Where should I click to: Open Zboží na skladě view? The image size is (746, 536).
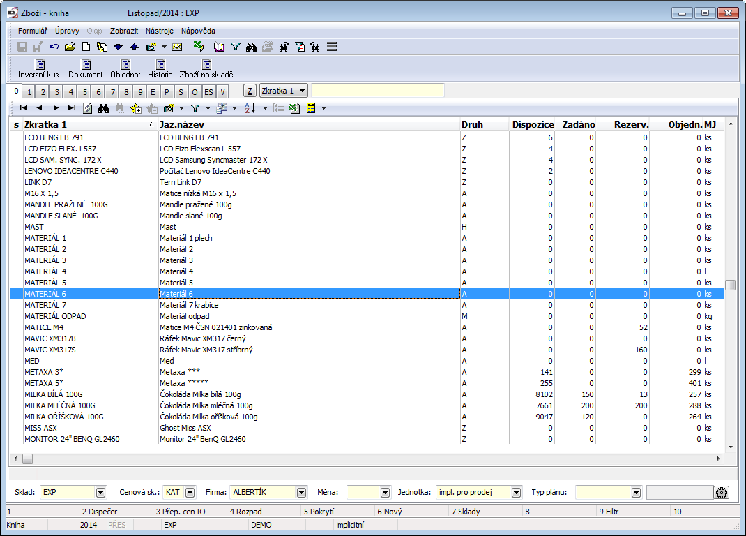[x=206, y=68]
